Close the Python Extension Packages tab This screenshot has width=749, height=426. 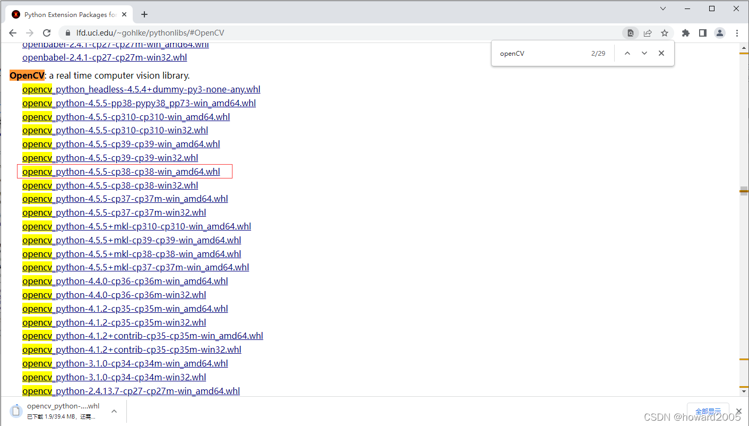124,14
